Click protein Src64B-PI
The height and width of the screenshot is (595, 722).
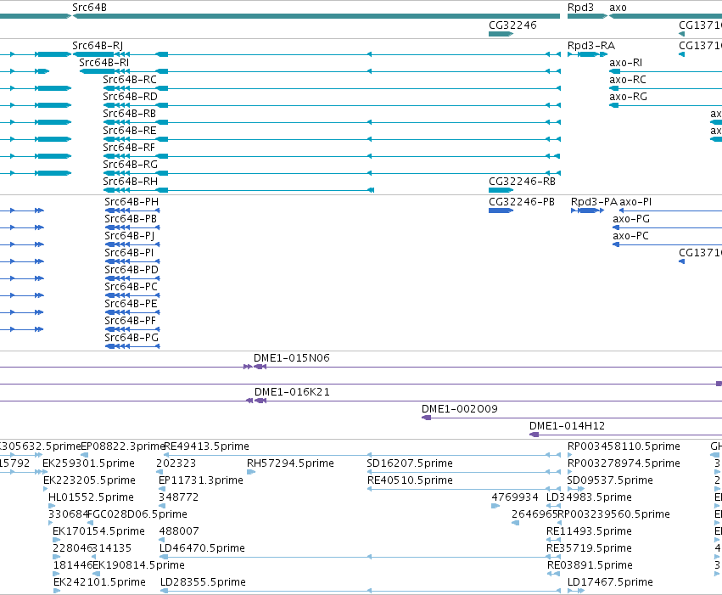point(132,261)
